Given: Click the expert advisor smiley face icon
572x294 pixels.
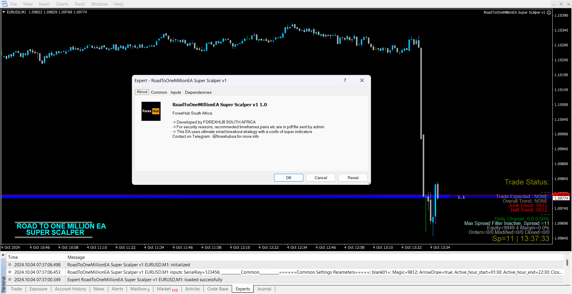Looking at the screenshot, I should pyautogui.click(x=549, y=12).
